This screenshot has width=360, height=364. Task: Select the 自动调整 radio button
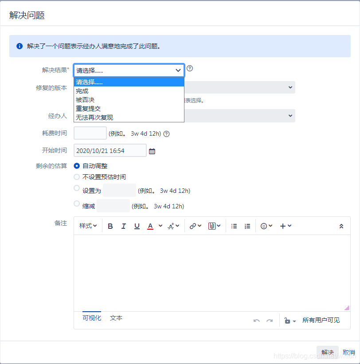point(75,165)
